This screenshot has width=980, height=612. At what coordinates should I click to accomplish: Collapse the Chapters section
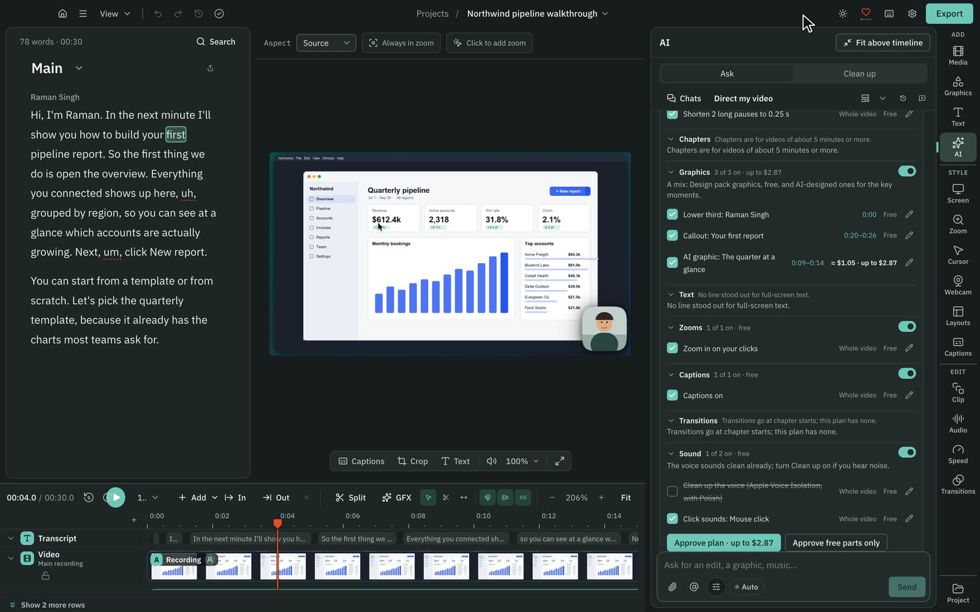pos(671,140)
